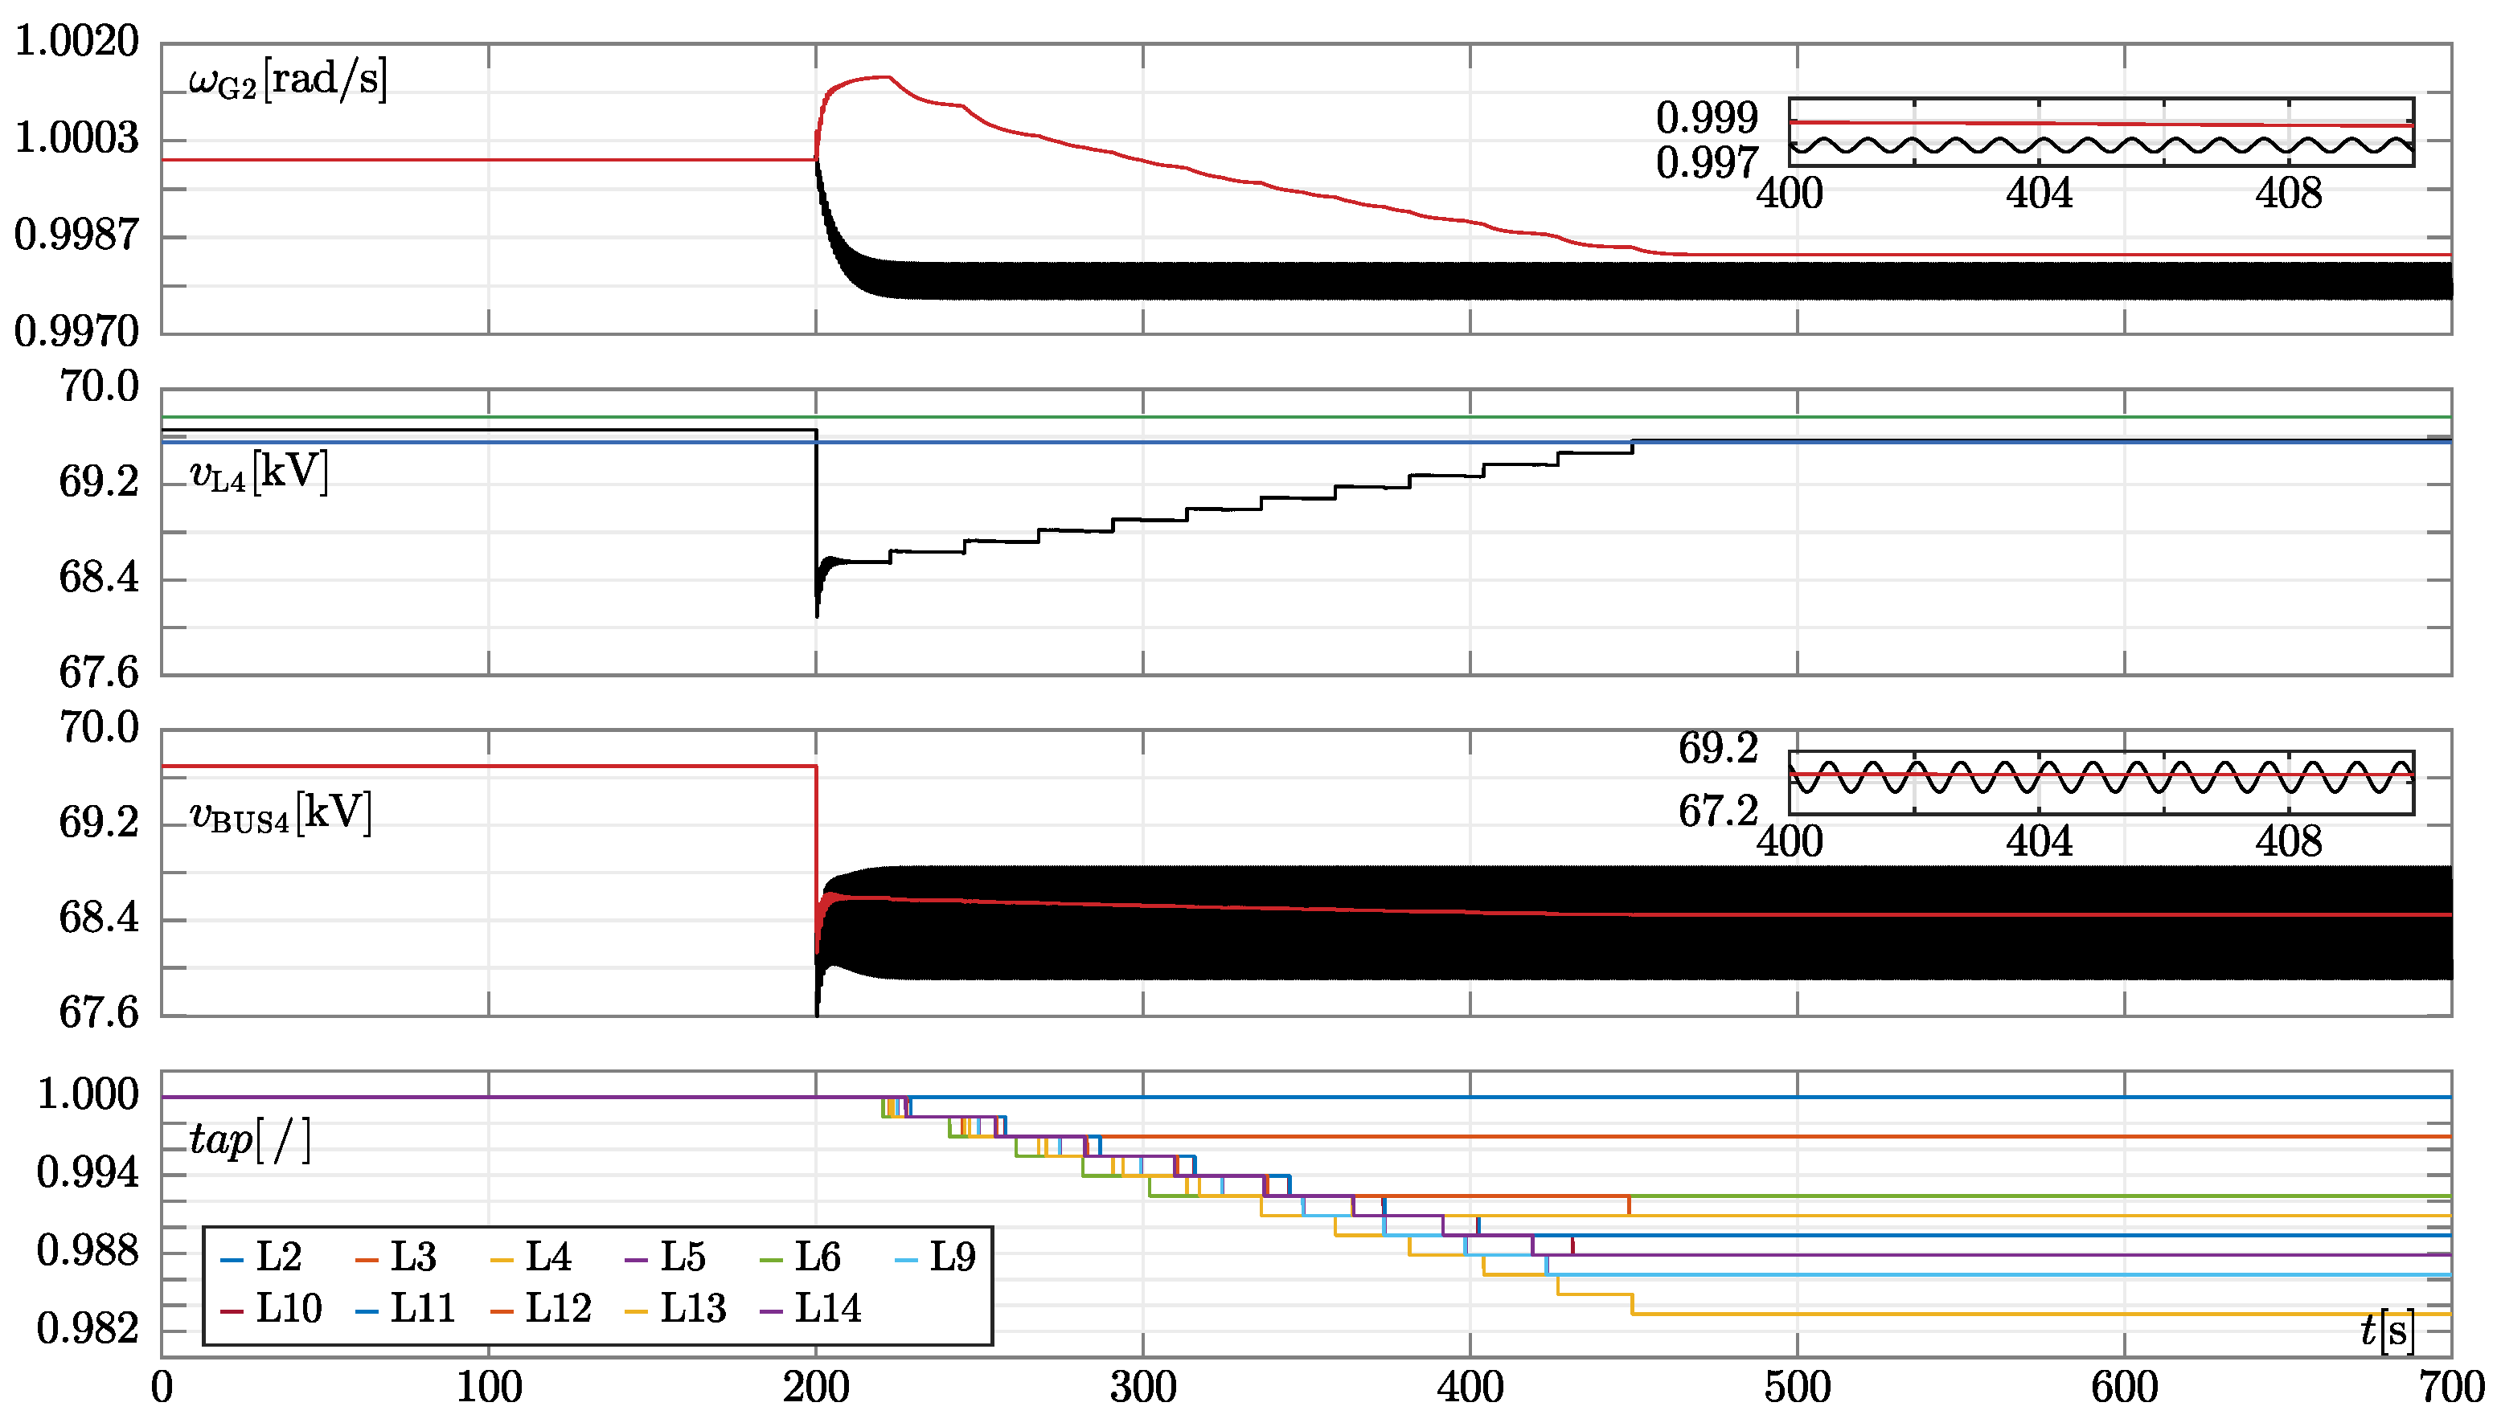Click the 0.982 tap axis tick label
The width and height of the screenshot is (2497, 1427).
click(88, 1329)
